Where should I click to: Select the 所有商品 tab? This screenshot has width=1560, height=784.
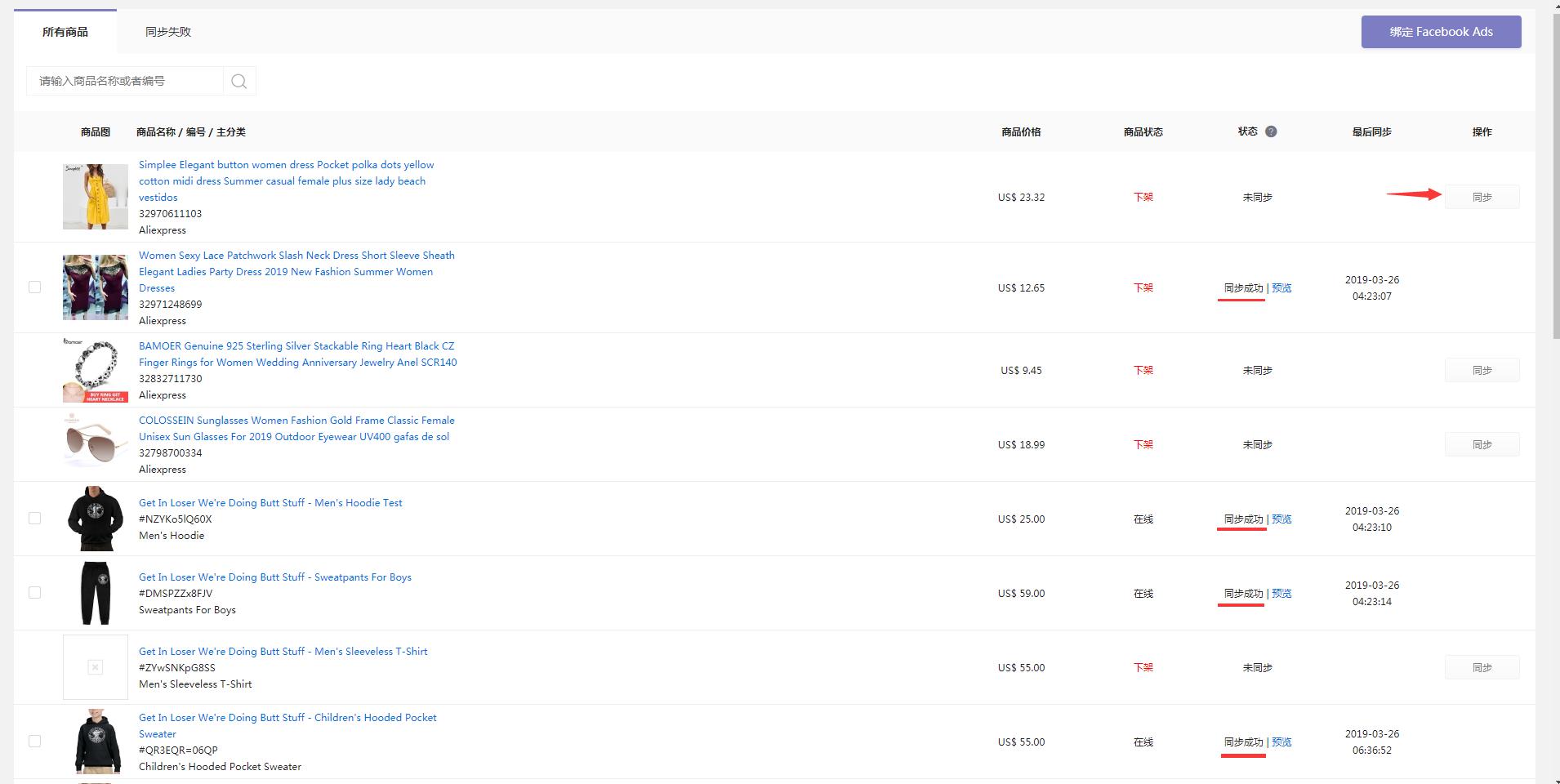(65, 32)
